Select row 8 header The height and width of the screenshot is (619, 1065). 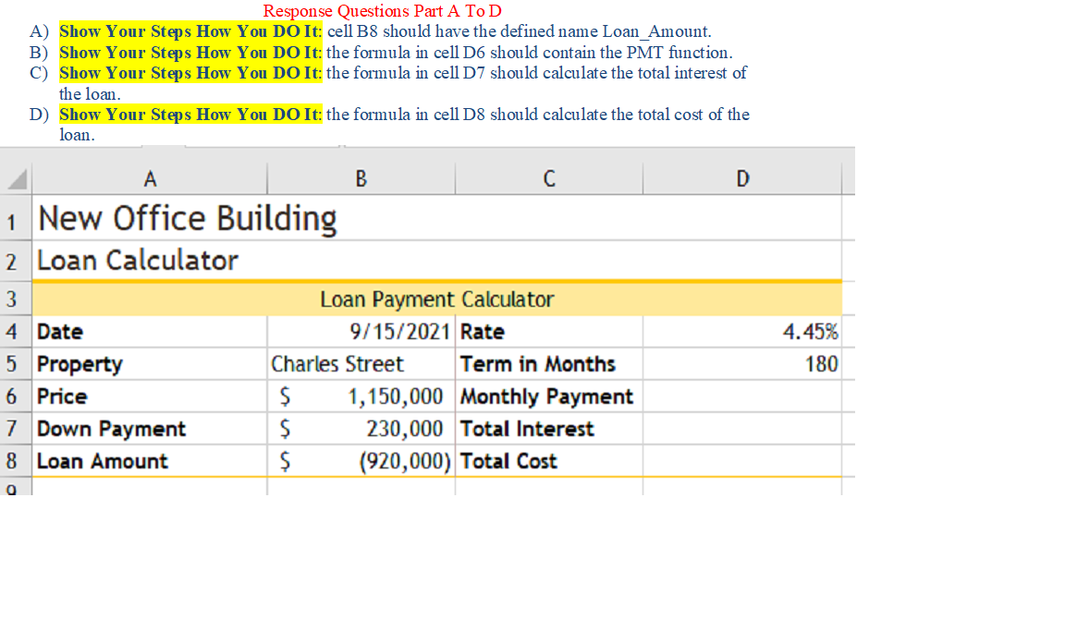tap(16, 461)
